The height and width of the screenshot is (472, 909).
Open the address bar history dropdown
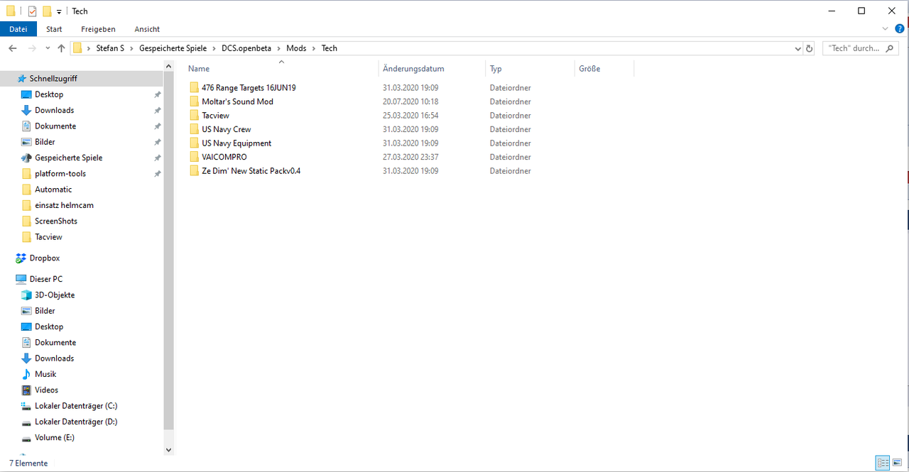click(x=798, y=48)
